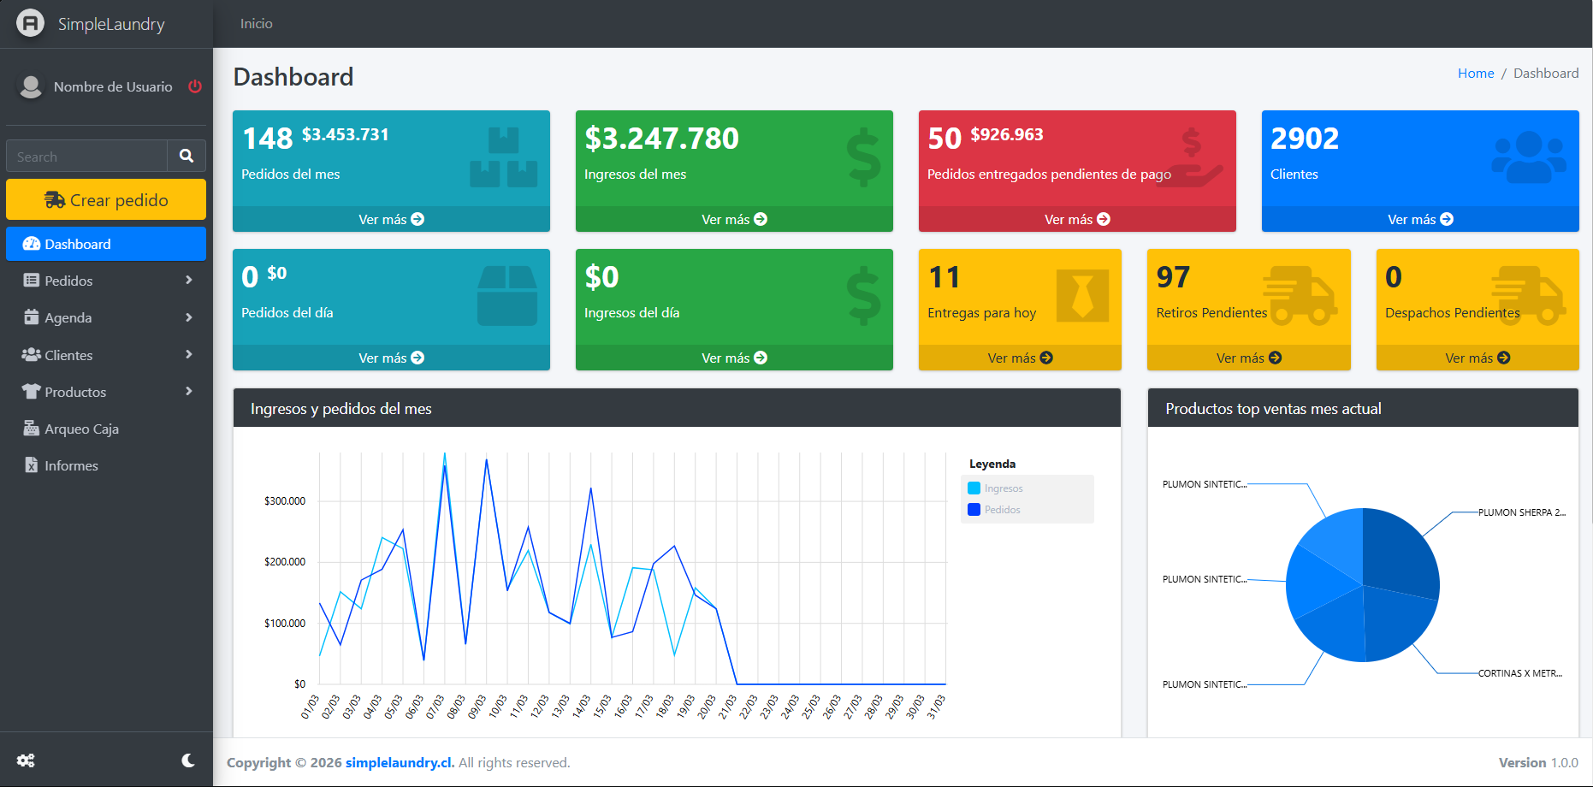The width and height of the screenshot is (1593, 787).
Task: Click the SimpleLaundry logo icon
Action: click(30, 23)
